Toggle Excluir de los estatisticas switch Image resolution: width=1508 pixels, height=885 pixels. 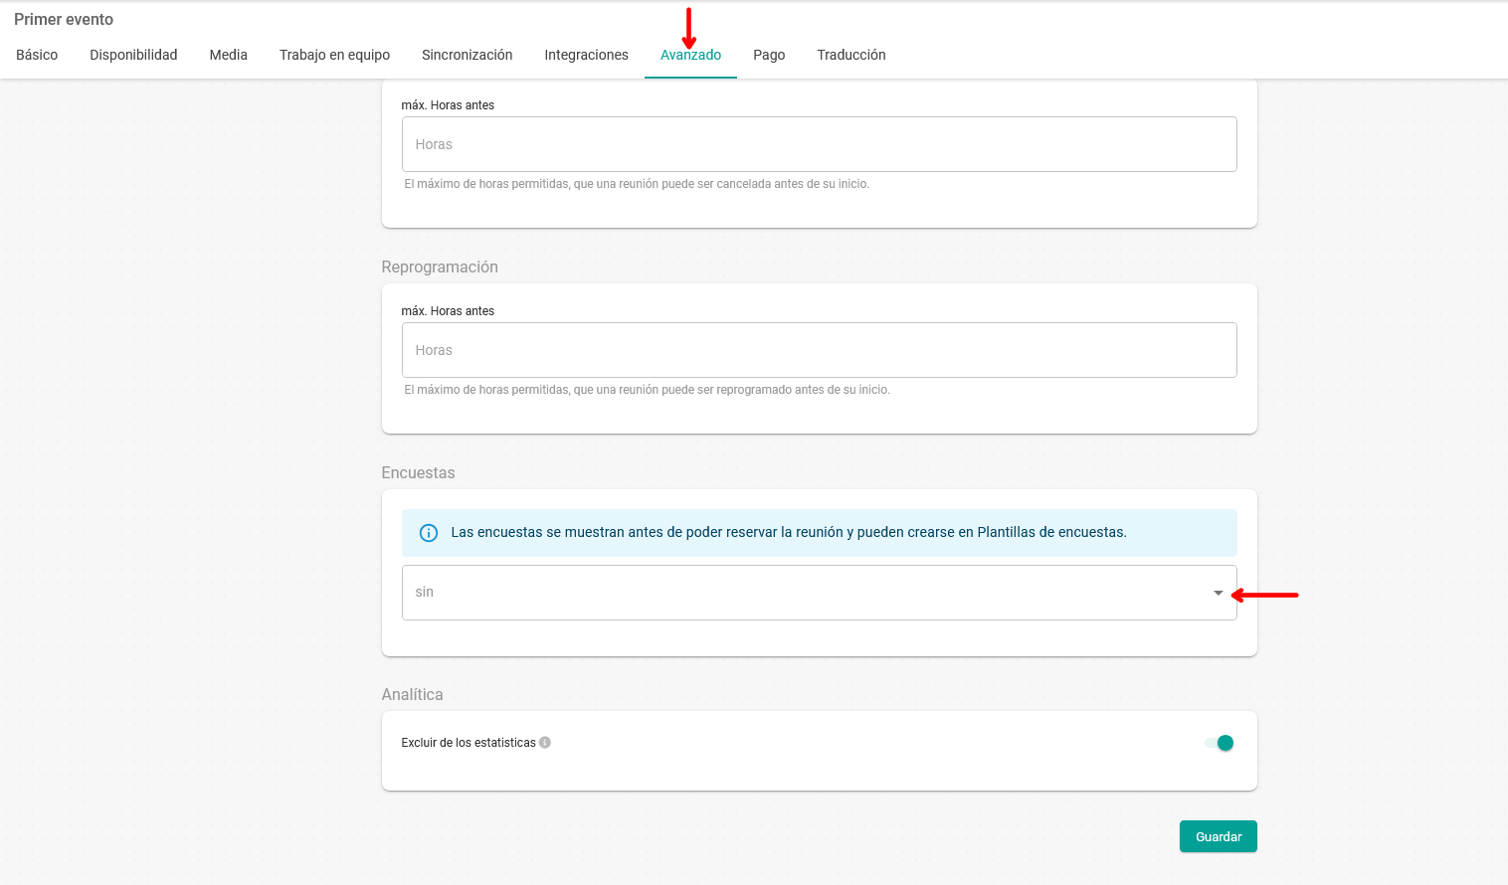(1219, 743)
